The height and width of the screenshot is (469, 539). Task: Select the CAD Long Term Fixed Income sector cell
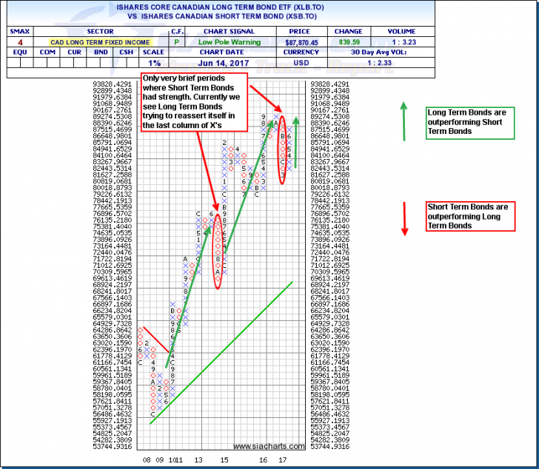pos(101,43)
